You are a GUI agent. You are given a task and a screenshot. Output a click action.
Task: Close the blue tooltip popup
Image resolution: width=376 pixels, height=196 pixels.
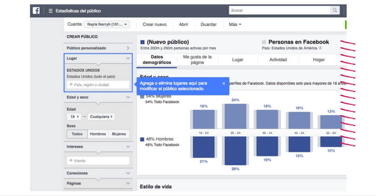(x=224, y=83)
